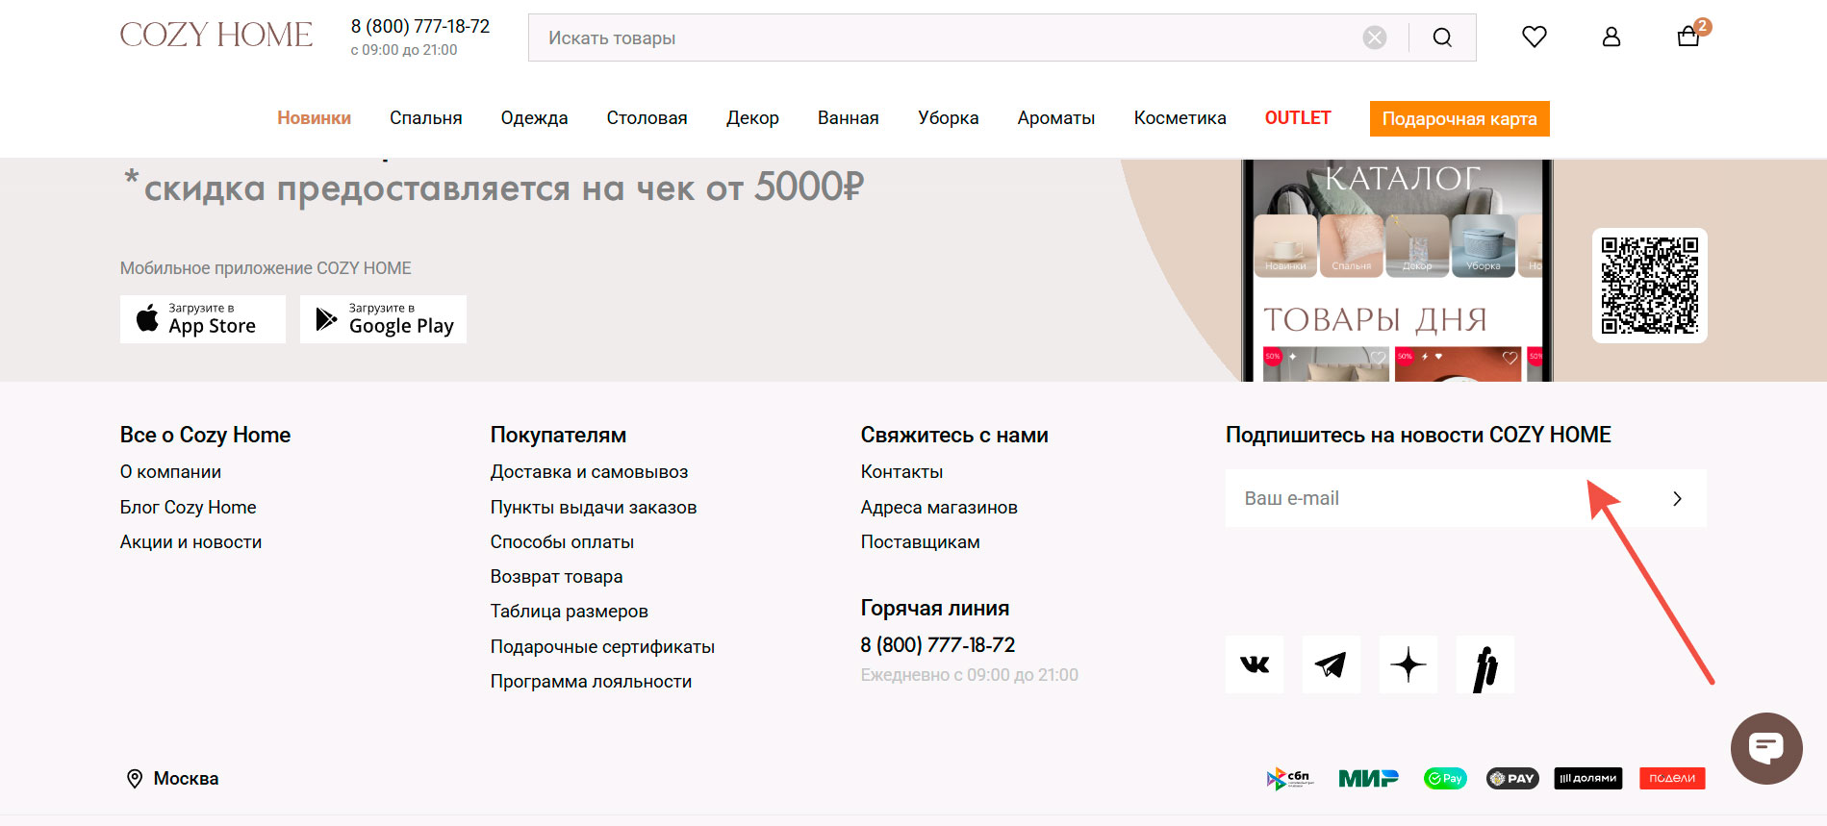Open the Программа лояльности link

point(591,682)
